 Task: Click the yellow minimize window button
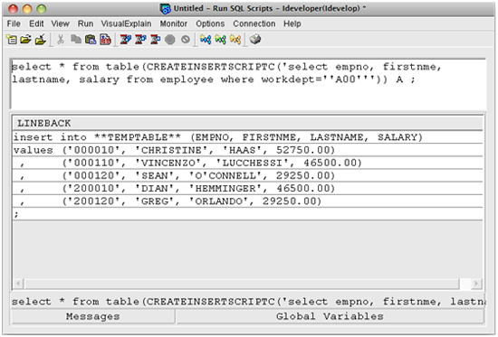click(27, 8)
